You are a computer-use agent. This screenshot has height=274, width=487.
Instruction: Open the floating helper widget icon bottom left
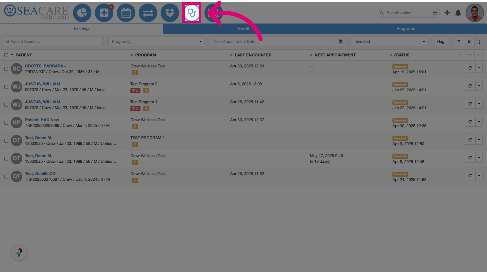[x=19, y=252]
